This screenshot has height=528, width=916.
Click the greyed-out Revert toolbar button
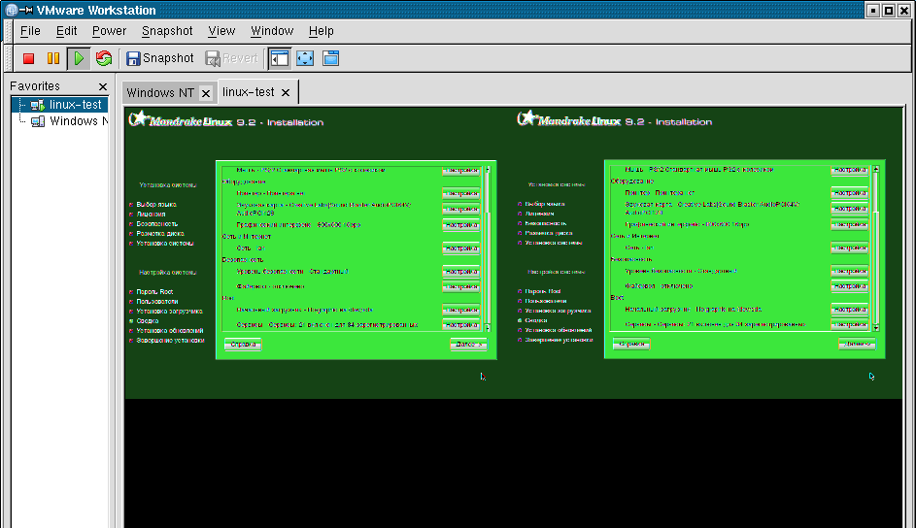[x=231, y=58]
